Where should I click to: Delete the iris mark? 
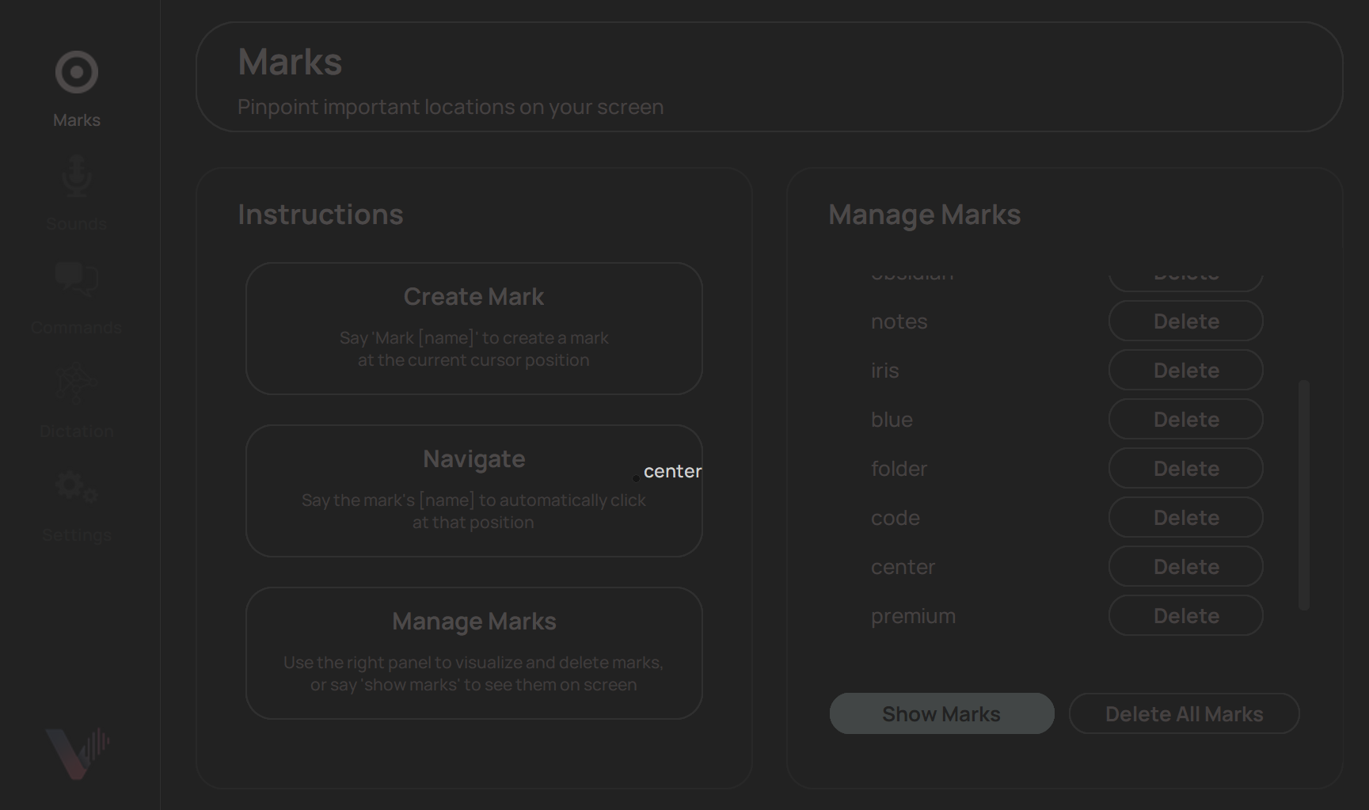(x=1185, y=370)
